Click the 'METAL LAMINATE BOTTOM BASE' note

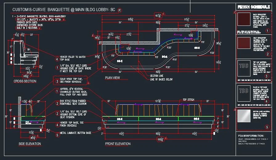(x=75, y=133)
